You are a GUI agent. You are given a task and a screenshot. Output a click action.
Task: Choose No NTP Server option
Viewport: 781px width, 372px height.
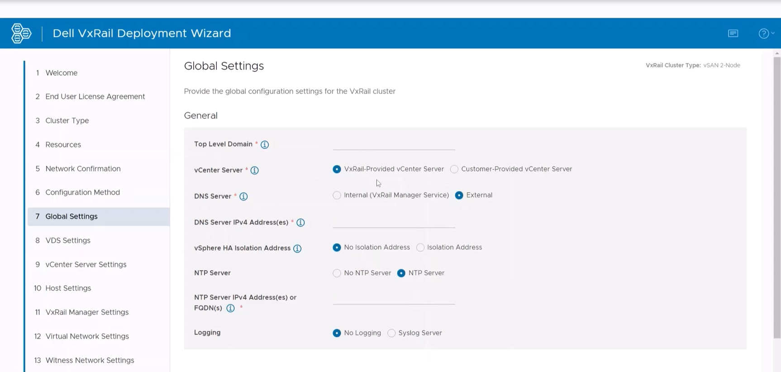pyautogui.click(x=337, y=273)
